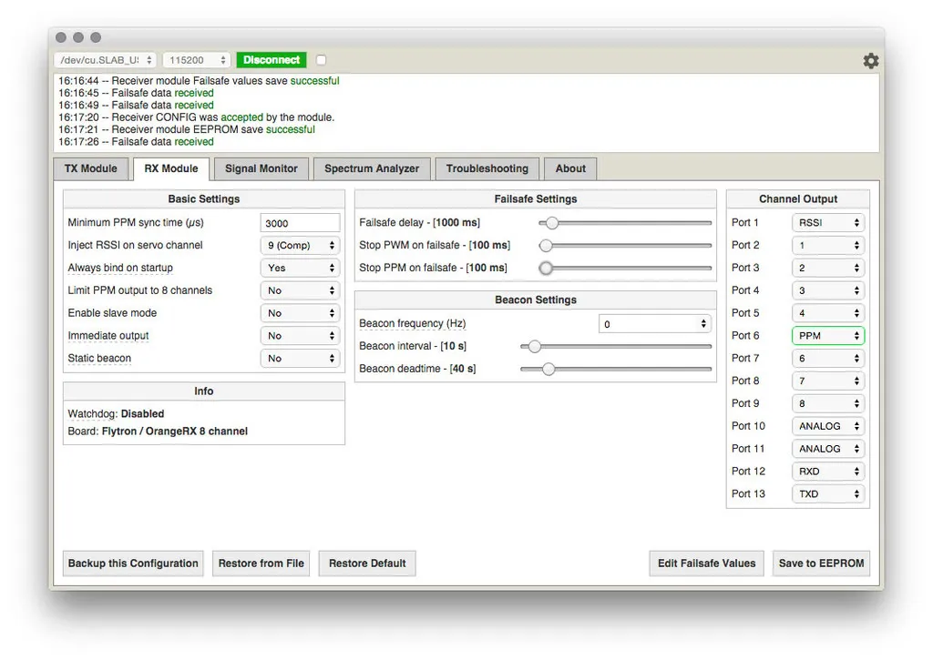933x660 pixels.
Task: Open the serial port dropdown
Action: coord(106,60)
